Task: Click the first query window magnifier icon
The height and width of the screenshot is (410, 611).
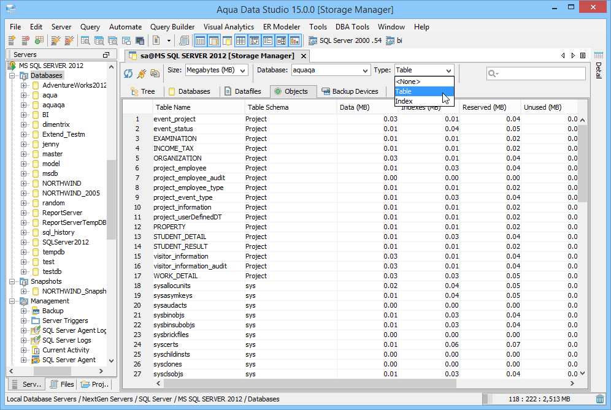Action: (x=85, y=40)
